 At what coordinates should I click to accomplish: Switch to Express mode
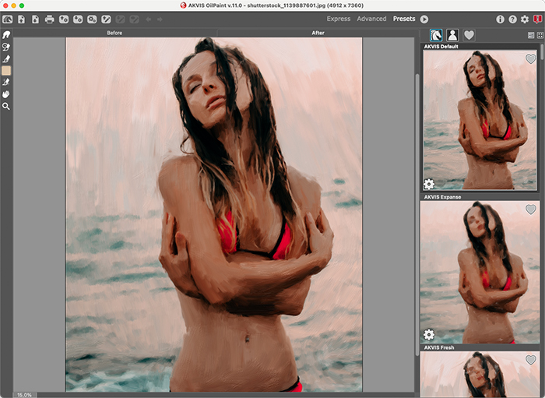click(338, 19)
